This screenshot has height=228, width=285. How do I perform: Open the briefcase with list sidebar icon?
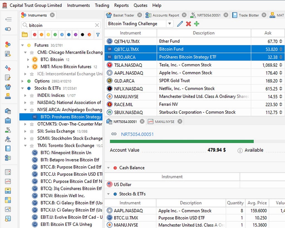[x=8, y=158]
